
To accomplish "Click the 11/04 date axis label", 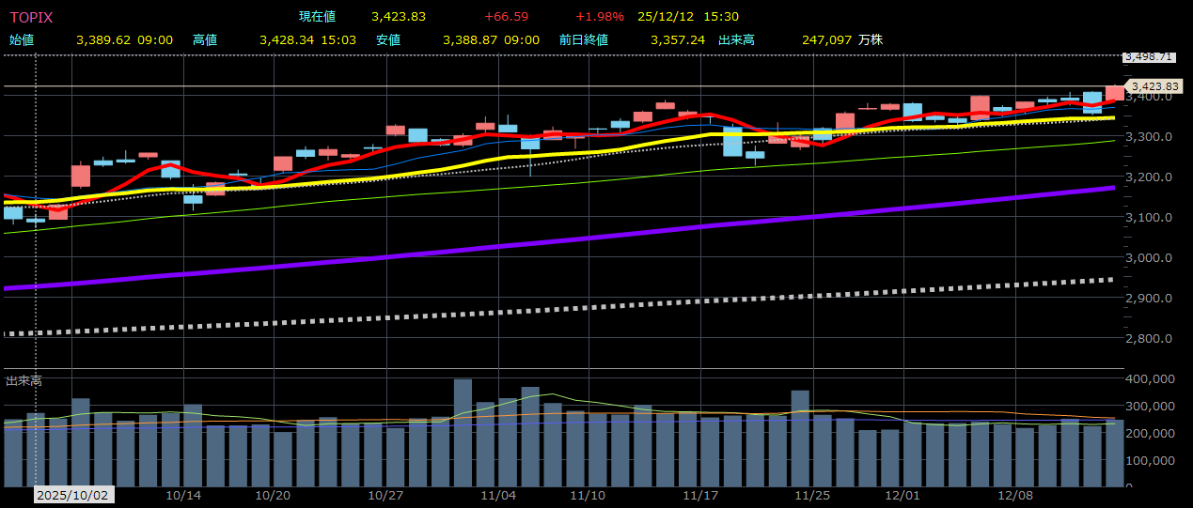I will click(498, 495).
